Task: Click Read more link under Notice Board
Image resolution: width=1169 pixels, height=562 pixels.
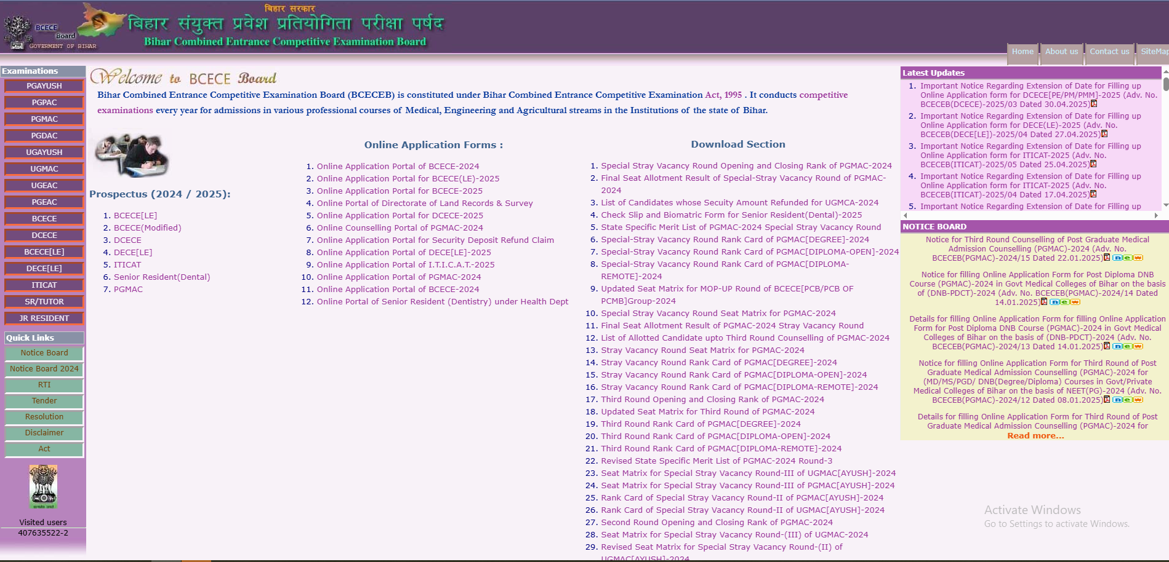Action: pos(1035,436)
